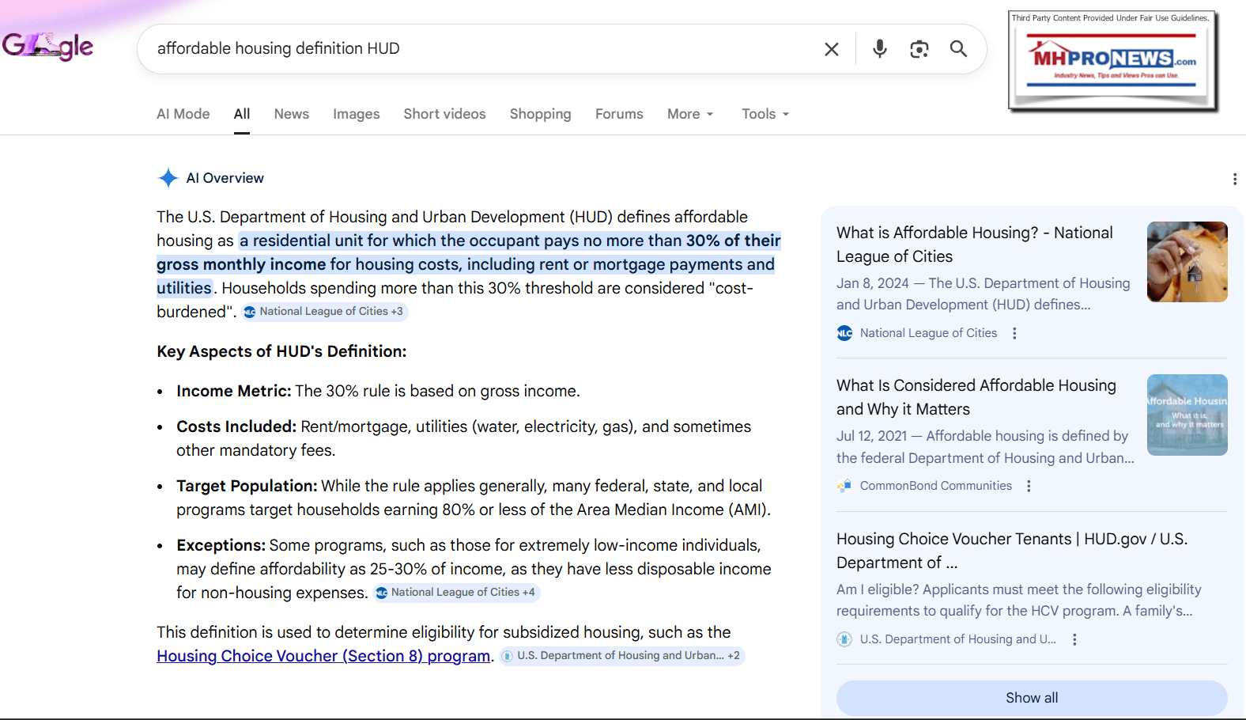Open AI Overview three-dot options menu

coord(1234,180)
